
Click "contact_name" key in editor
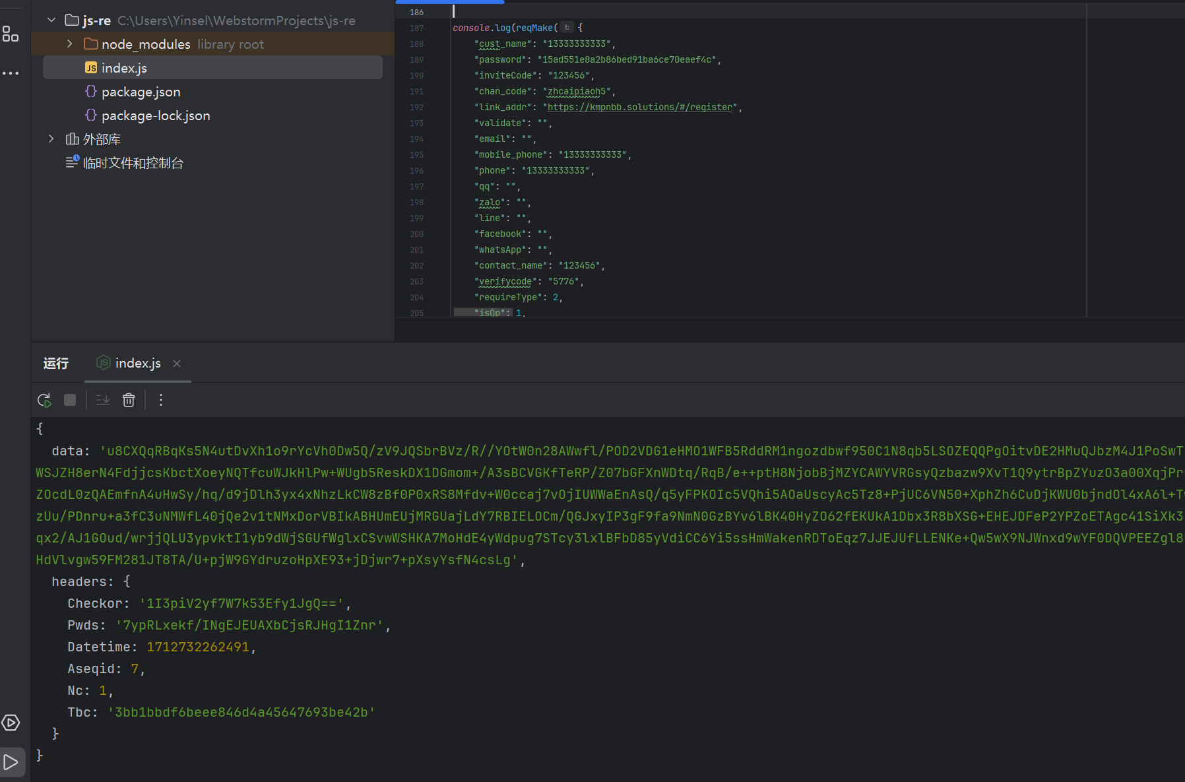click(511, 265)
